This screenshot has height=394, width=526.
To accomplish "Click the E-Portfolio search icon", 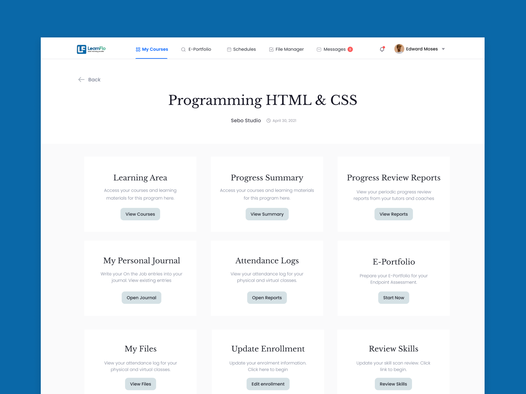I will pyautogui.click(x=183, y=49).
